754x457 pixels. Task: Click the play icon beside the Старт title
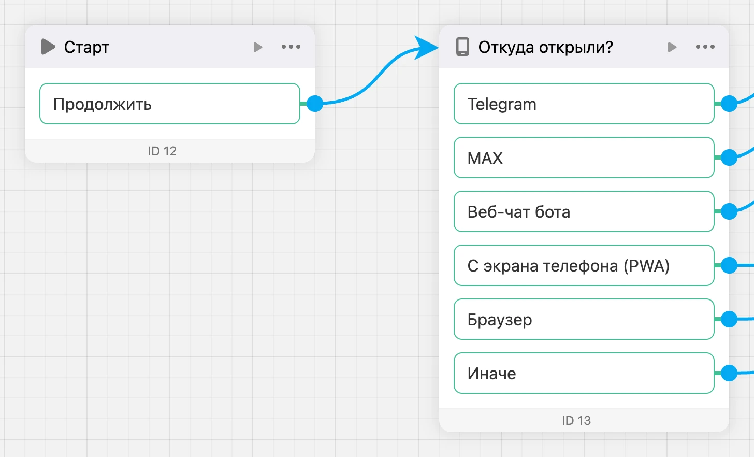pos(48,47)
